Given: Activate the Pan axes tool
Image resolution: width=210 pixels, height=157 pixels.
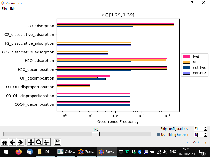Looking at the screenshot, I should 31,142.
